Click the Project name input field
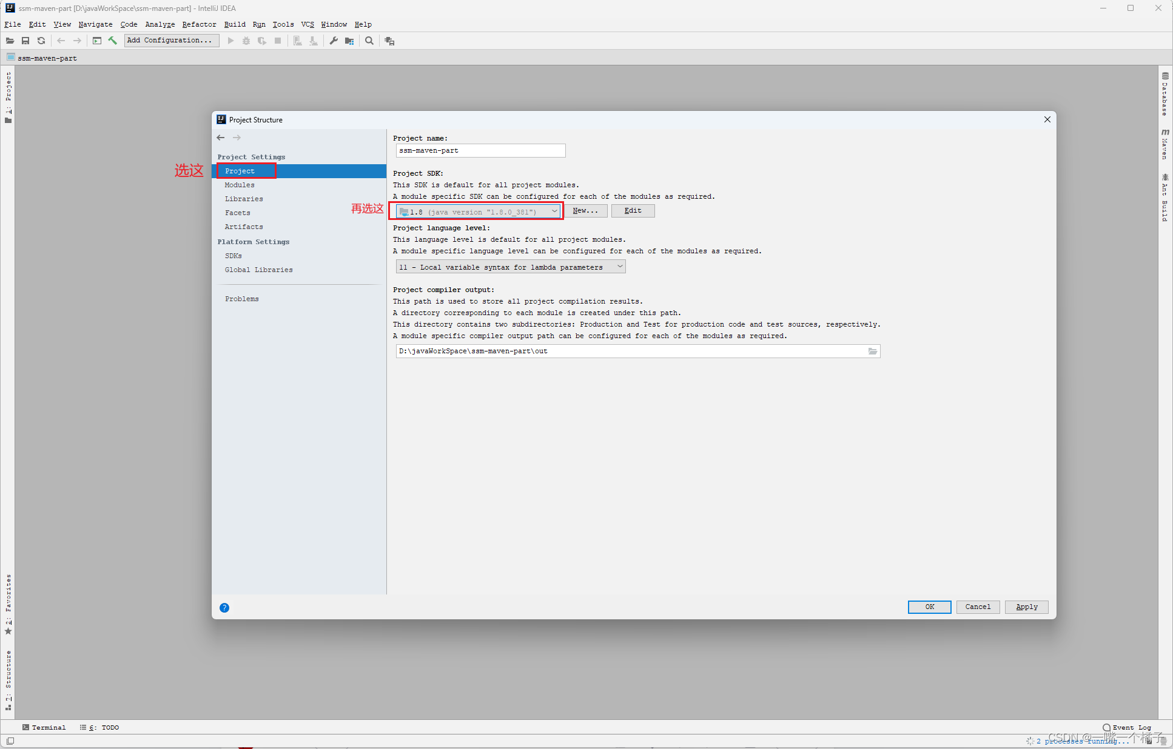Image resolution: width=1173 pixels, height=749 pixels. pos(480,151)
